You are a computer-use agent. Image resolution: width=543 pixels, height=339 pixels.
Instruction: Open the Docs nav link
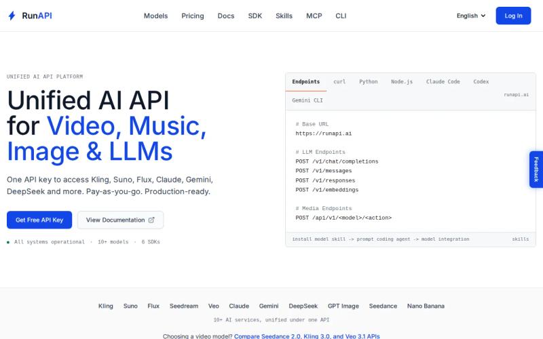tap(226, 16)
